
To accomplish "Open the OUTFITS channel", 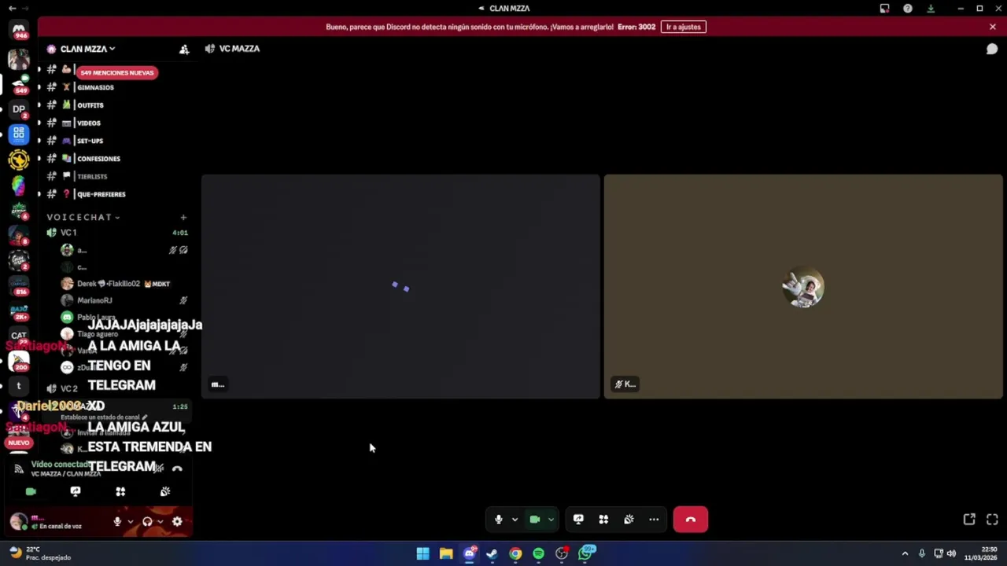I will (90, 105).
